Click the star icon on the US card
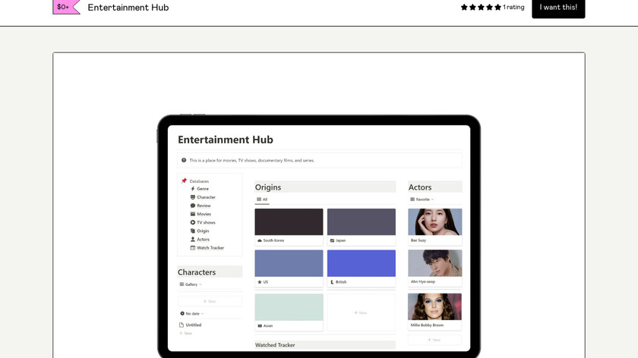This screenshot has width=638, height=358. tap(260, 282)
